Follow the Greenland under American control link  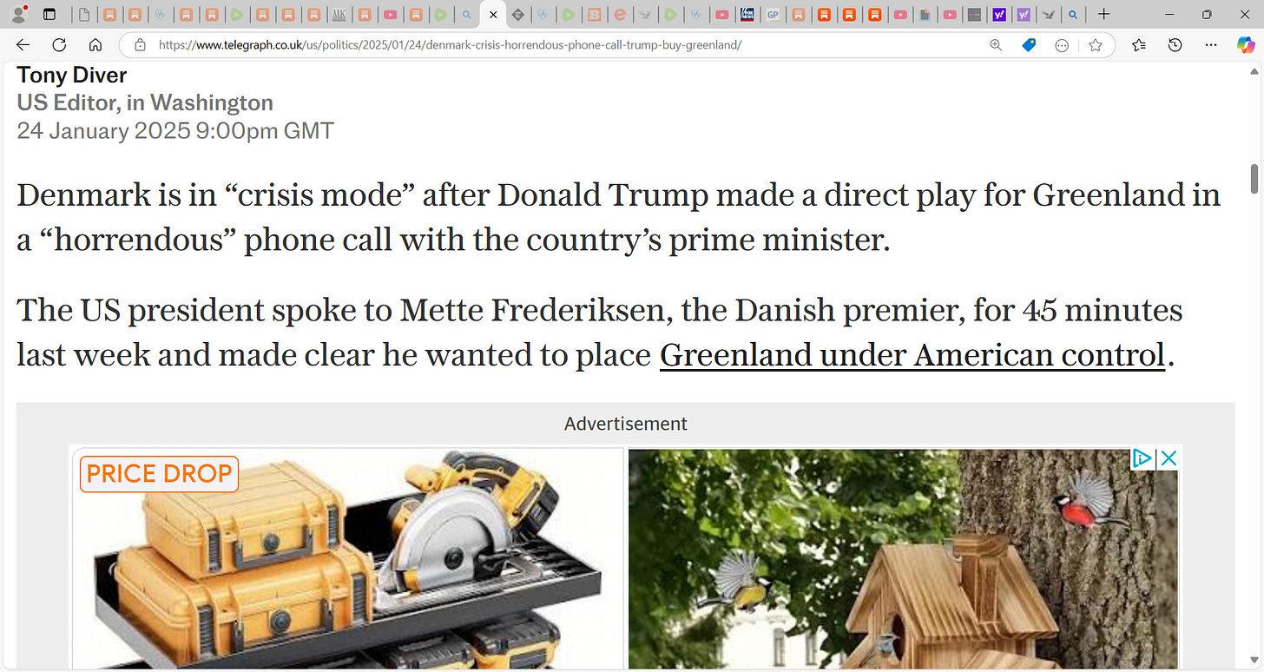point(912,355)
